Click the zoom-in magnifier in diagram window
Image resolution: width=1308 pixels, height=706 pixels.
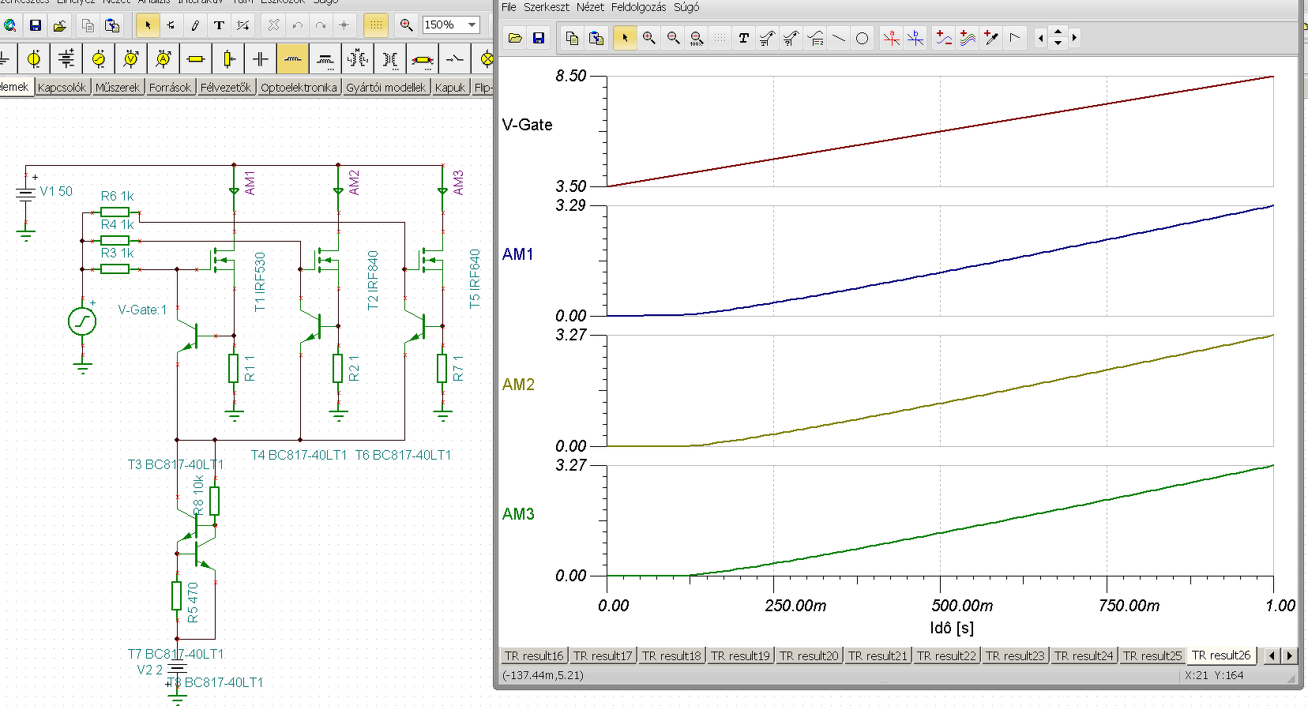click(x=648, y=38)
